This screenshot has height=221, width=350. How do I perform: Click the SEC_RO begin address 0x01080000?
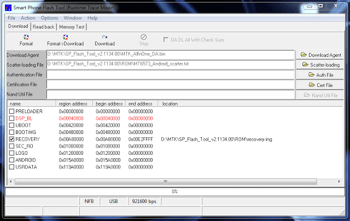(108, 146)
